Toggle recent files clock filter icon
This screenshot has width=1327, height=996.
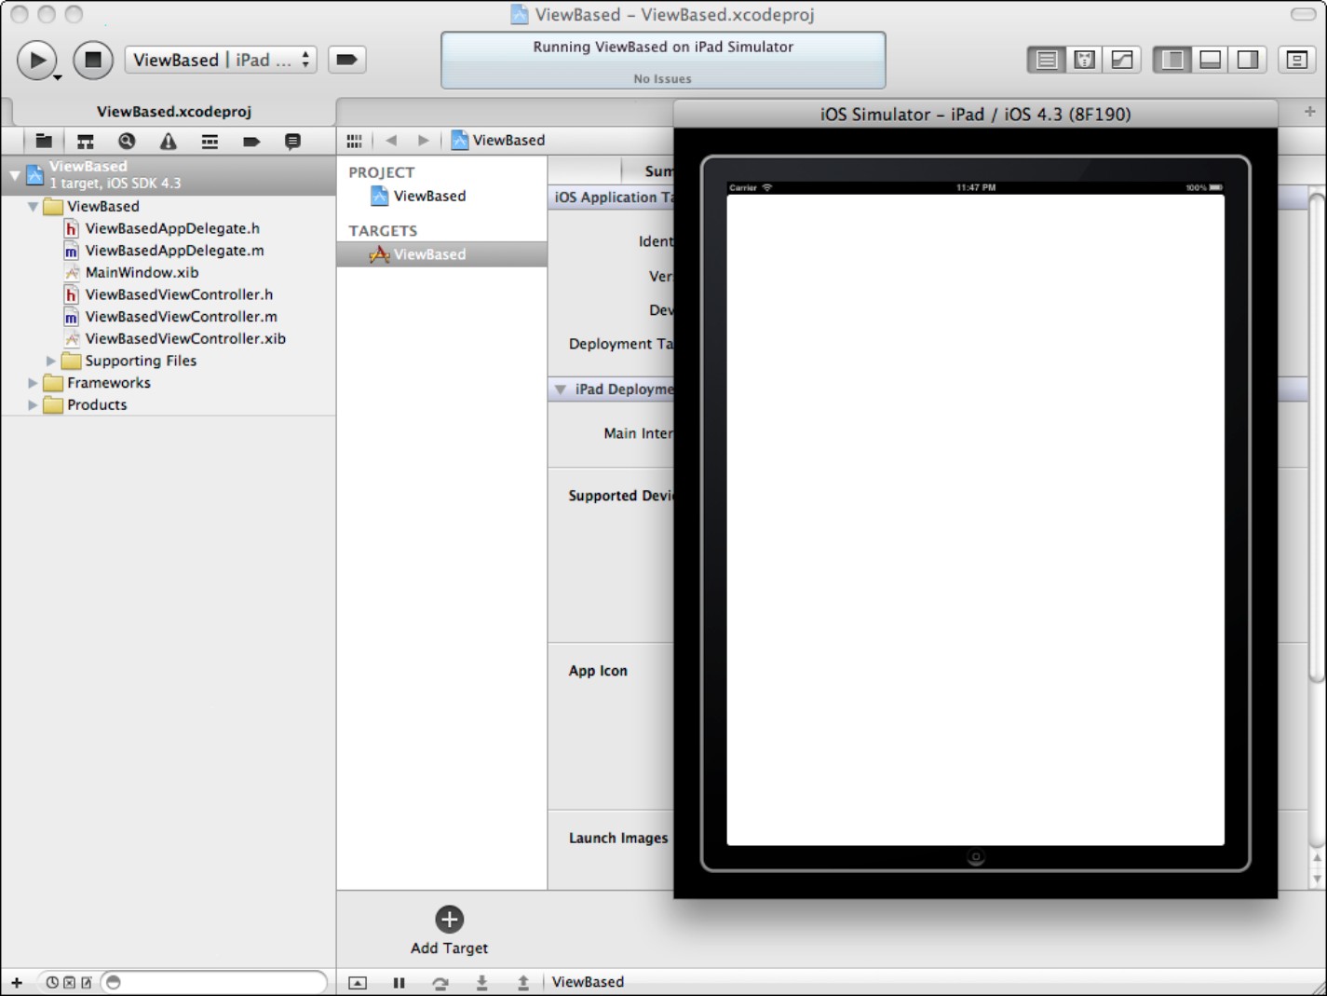(52, 982)
